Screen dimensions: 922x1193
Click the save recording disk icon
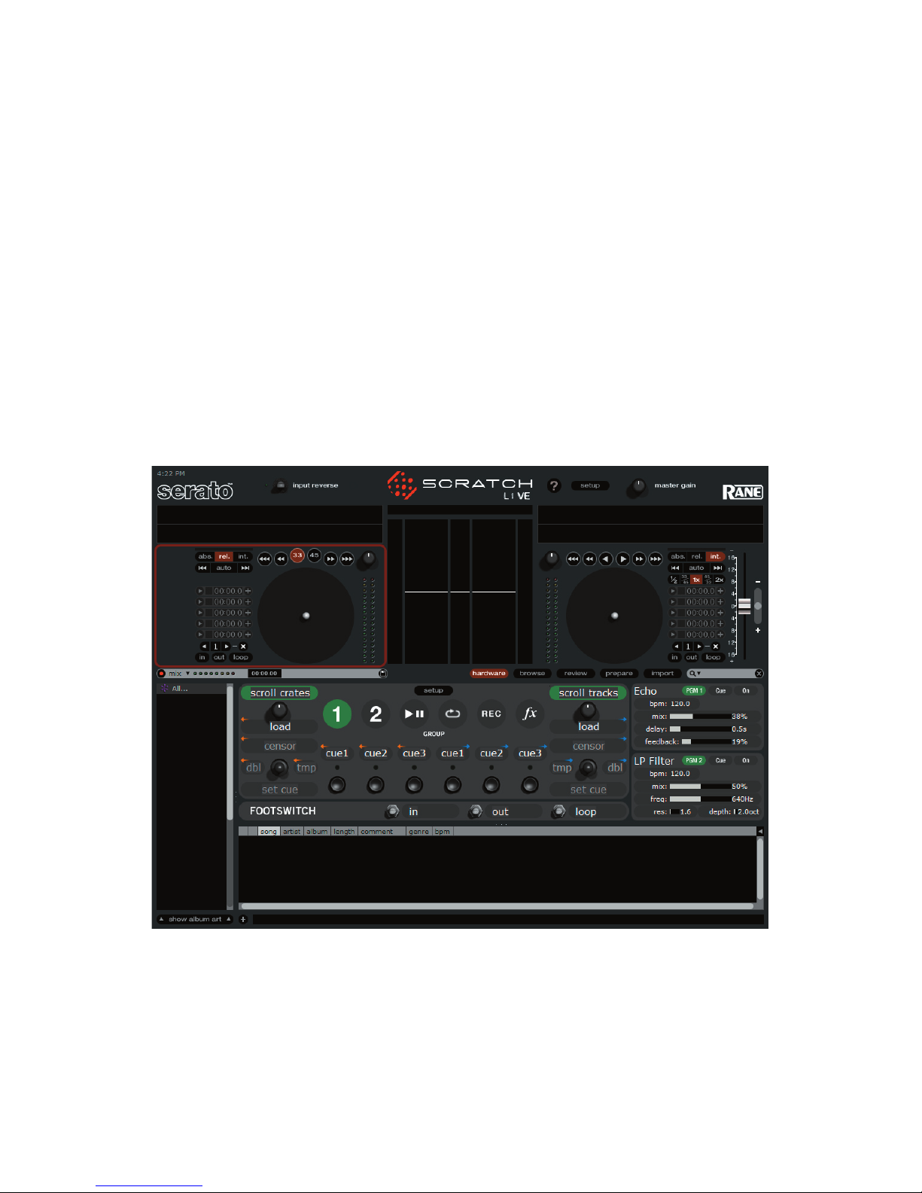382,674
